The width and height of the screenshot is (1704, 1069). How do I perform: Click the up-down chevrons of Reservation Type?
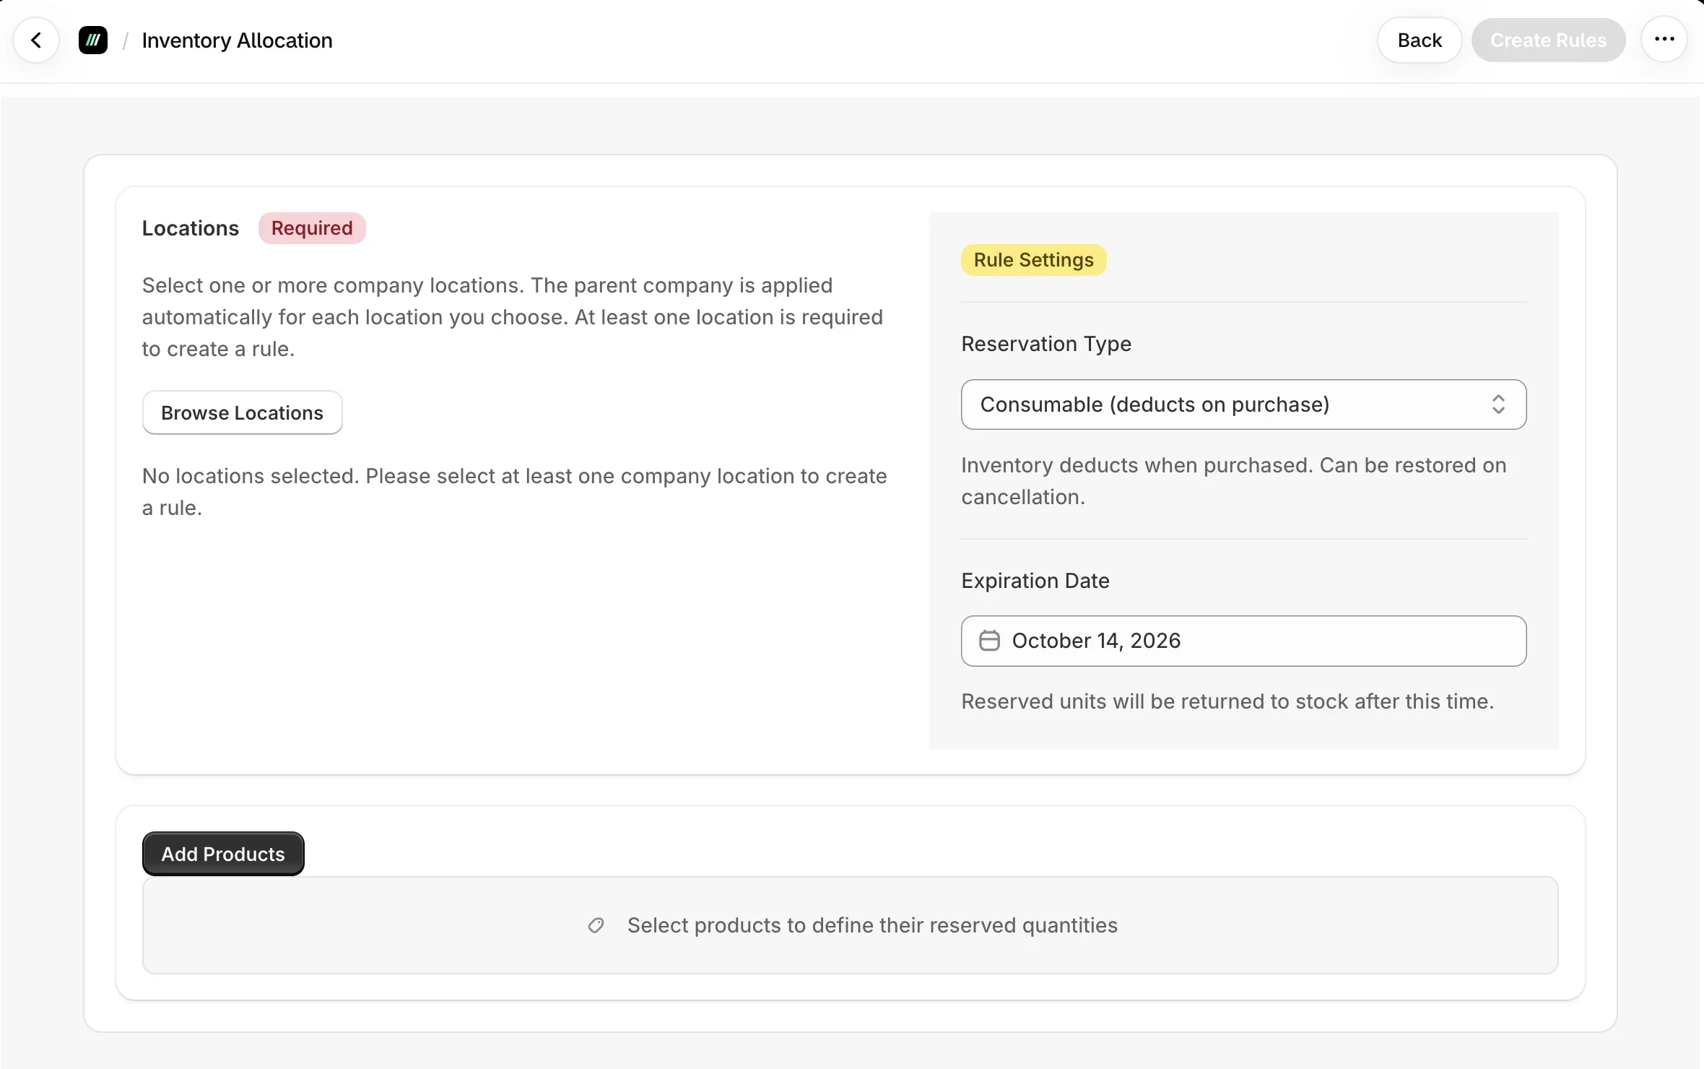click(1498, 404)
